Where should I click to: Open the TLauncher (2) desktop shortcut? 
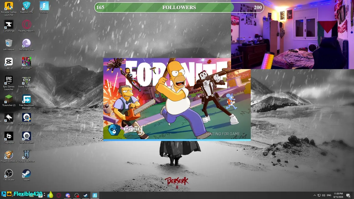click(x=9, y=101)
